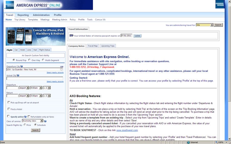
Task: Switch to the Limo booking tab
Action: click(x=29, y=50)
